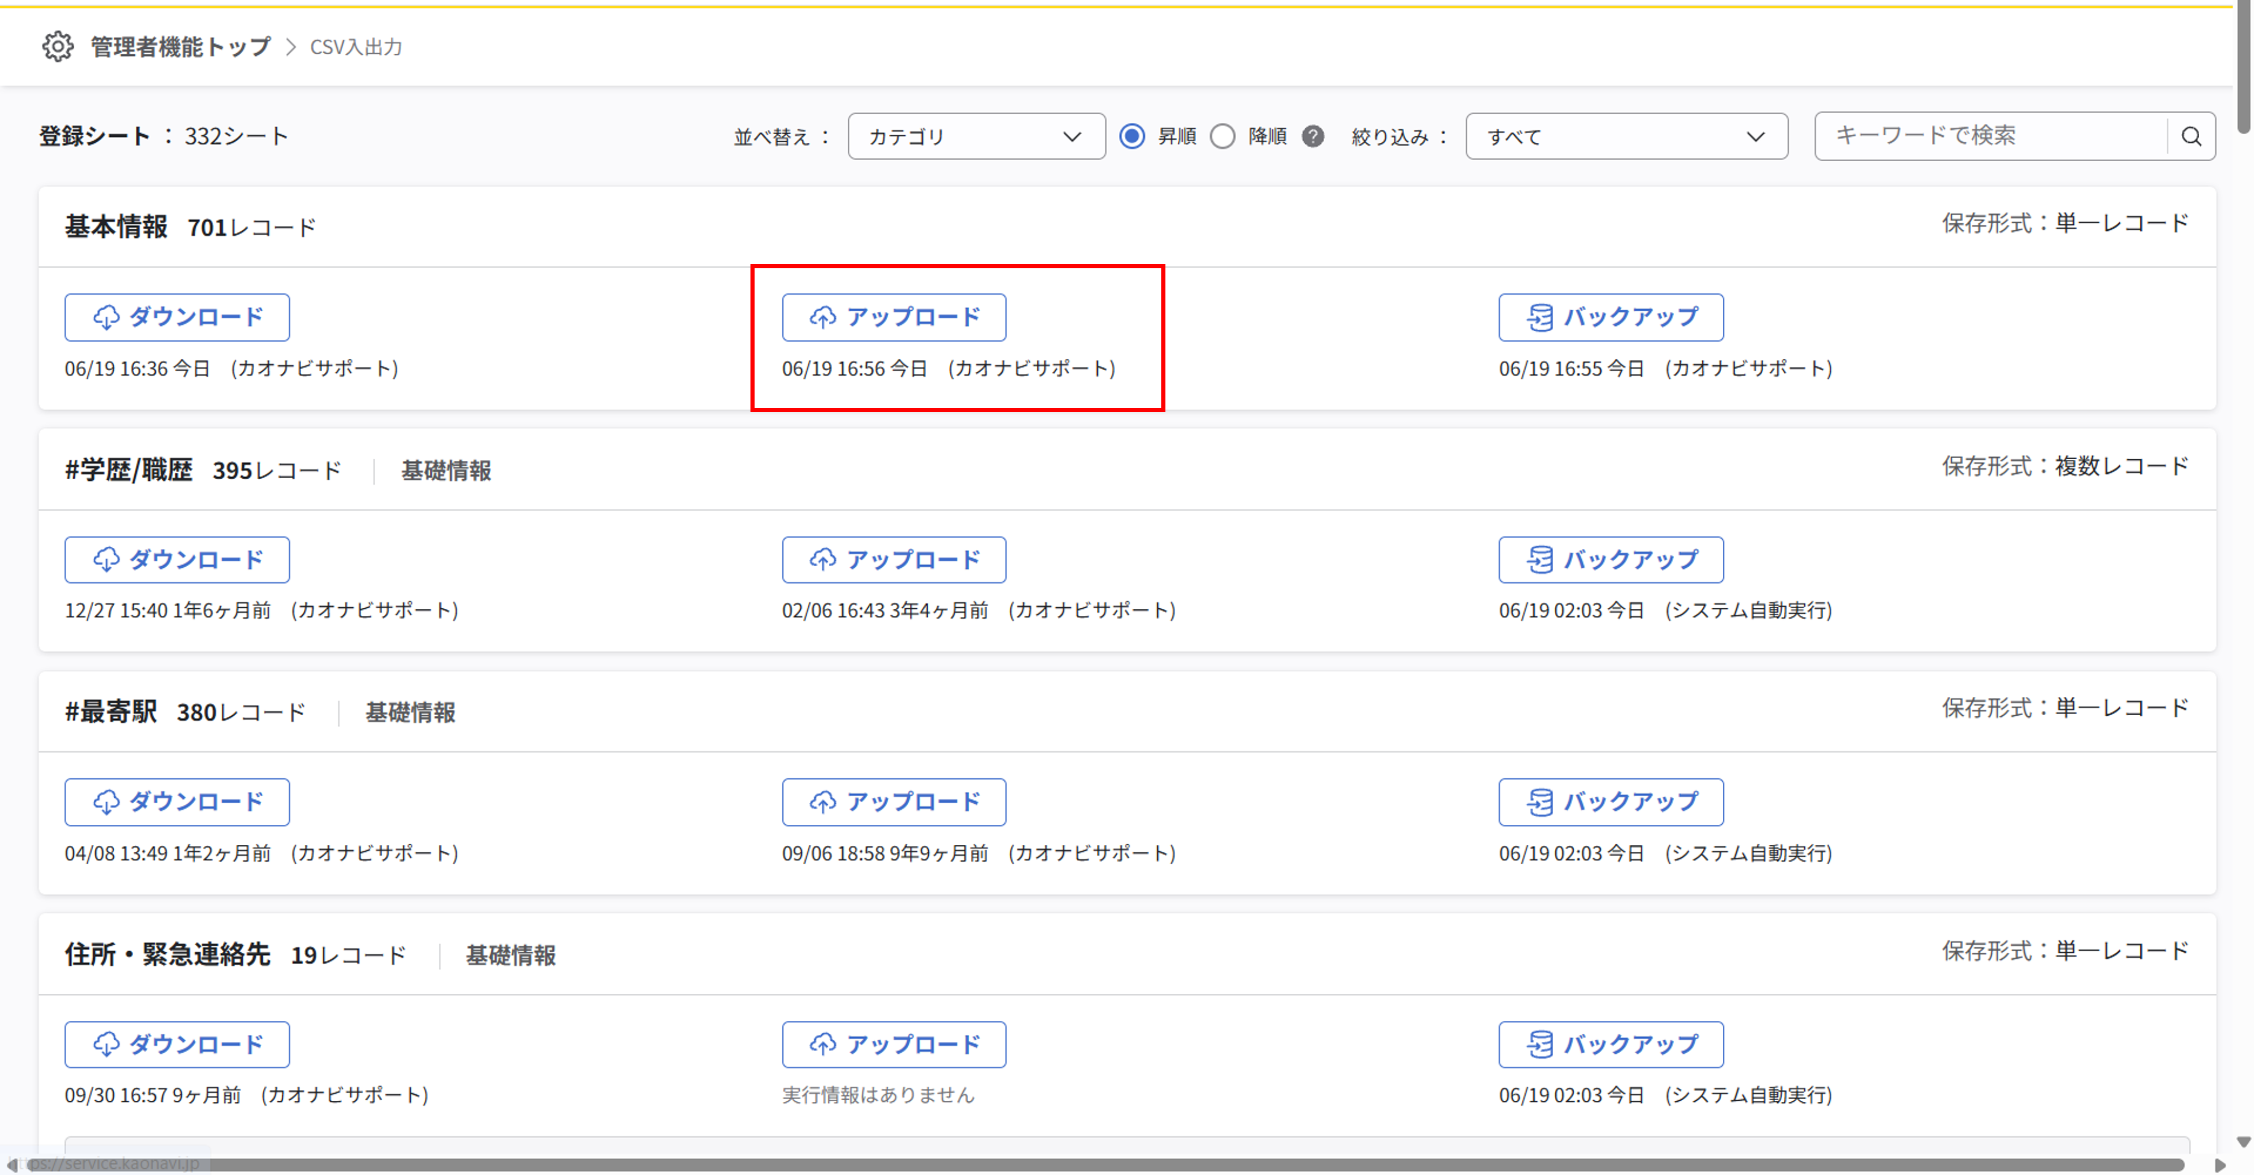
Task: Select the 昇順 radio button
Action: coord(1132,136)
